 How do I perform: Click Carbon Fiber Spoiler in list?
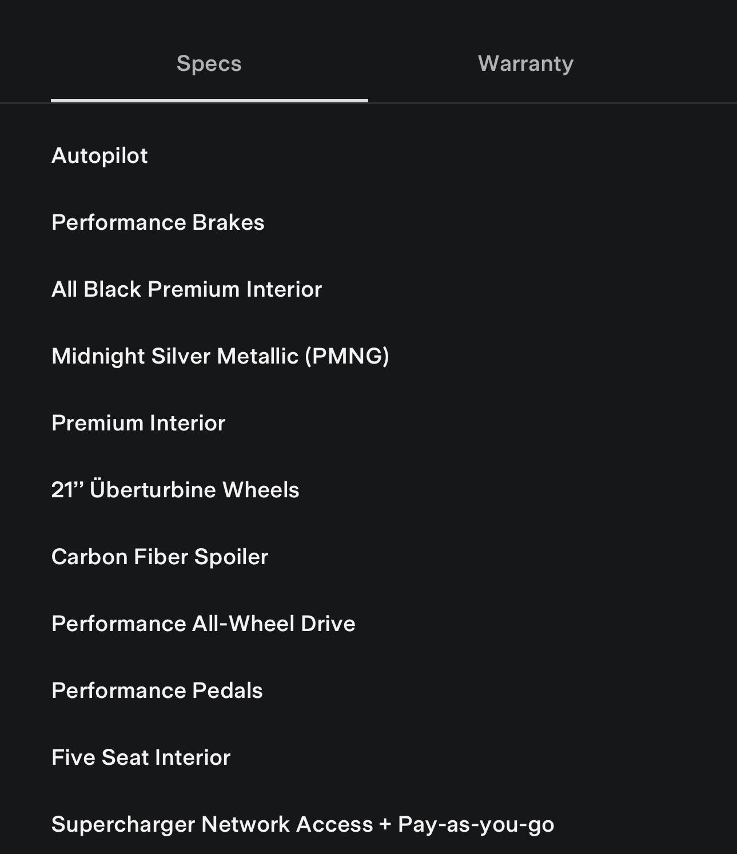click(160, 557)
